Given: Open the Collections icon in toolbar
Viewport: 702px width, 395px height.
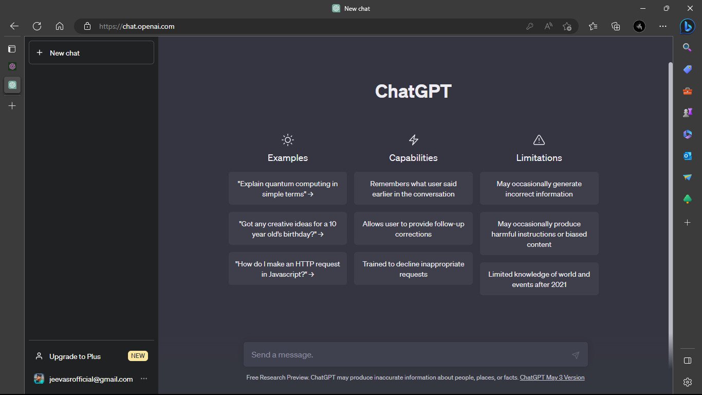Looking at the screenshot, I should click(x=616, y=26).
